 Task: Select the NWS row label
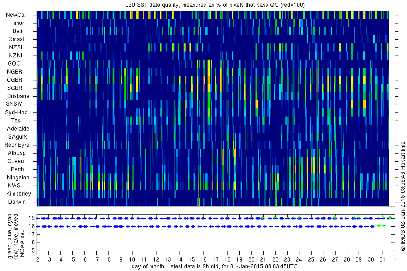coord(14,186)
